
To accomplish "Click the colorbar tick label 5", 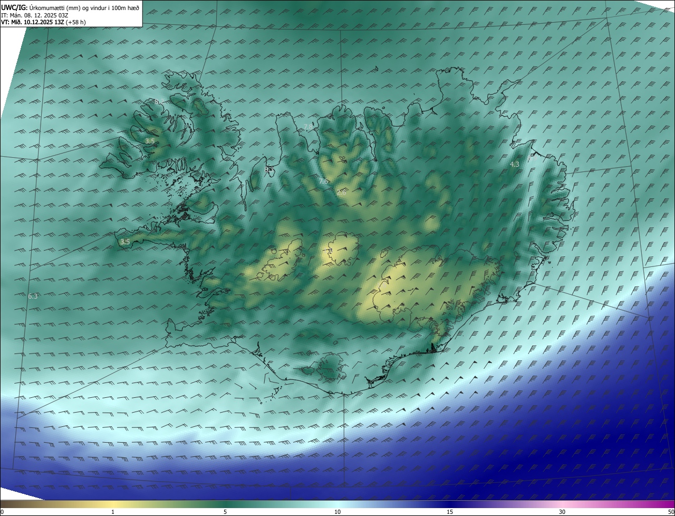I will tap(225, 512).
